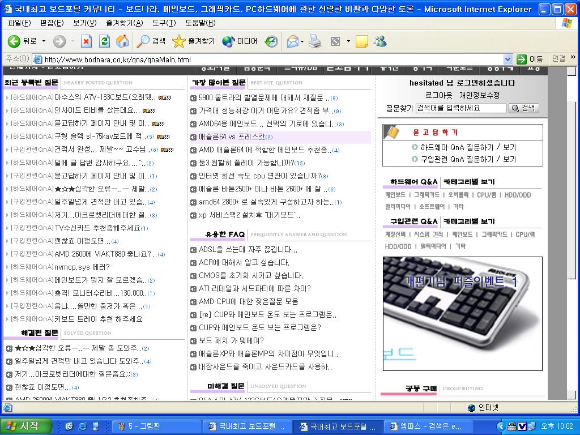Click the yellow note discuss icon
Screen dimensions: 580x435
pos(361,41)
